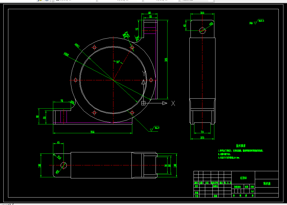The width and height of the screenshot is (287, 205).
Task: Click the scale value 1:2 in title block
Action: pyautogui.click(x=252, y=191)
